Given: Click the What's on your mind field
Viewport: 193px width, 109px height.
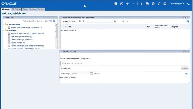Looking at the screenshot, I should pos(125,63).
